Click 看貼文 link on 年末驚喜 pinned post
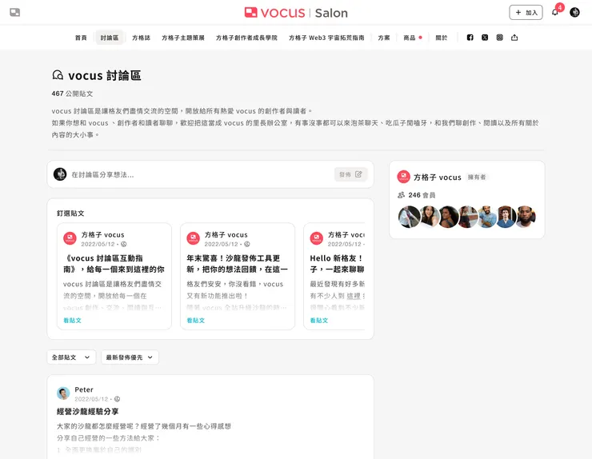Screen dimensions: 592x459 point(195,320)
